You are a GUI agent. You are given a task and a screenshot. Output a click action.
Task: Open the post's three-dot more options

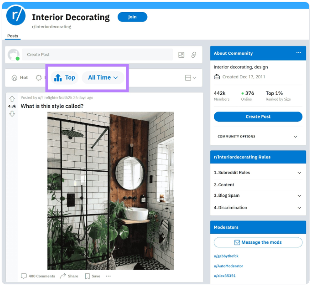click(x=108, y=276)
